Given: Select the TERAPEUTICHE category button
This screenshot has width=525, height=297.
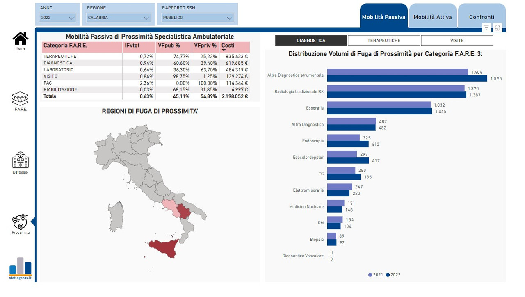Looking at the screenshot, I should 384,41.
